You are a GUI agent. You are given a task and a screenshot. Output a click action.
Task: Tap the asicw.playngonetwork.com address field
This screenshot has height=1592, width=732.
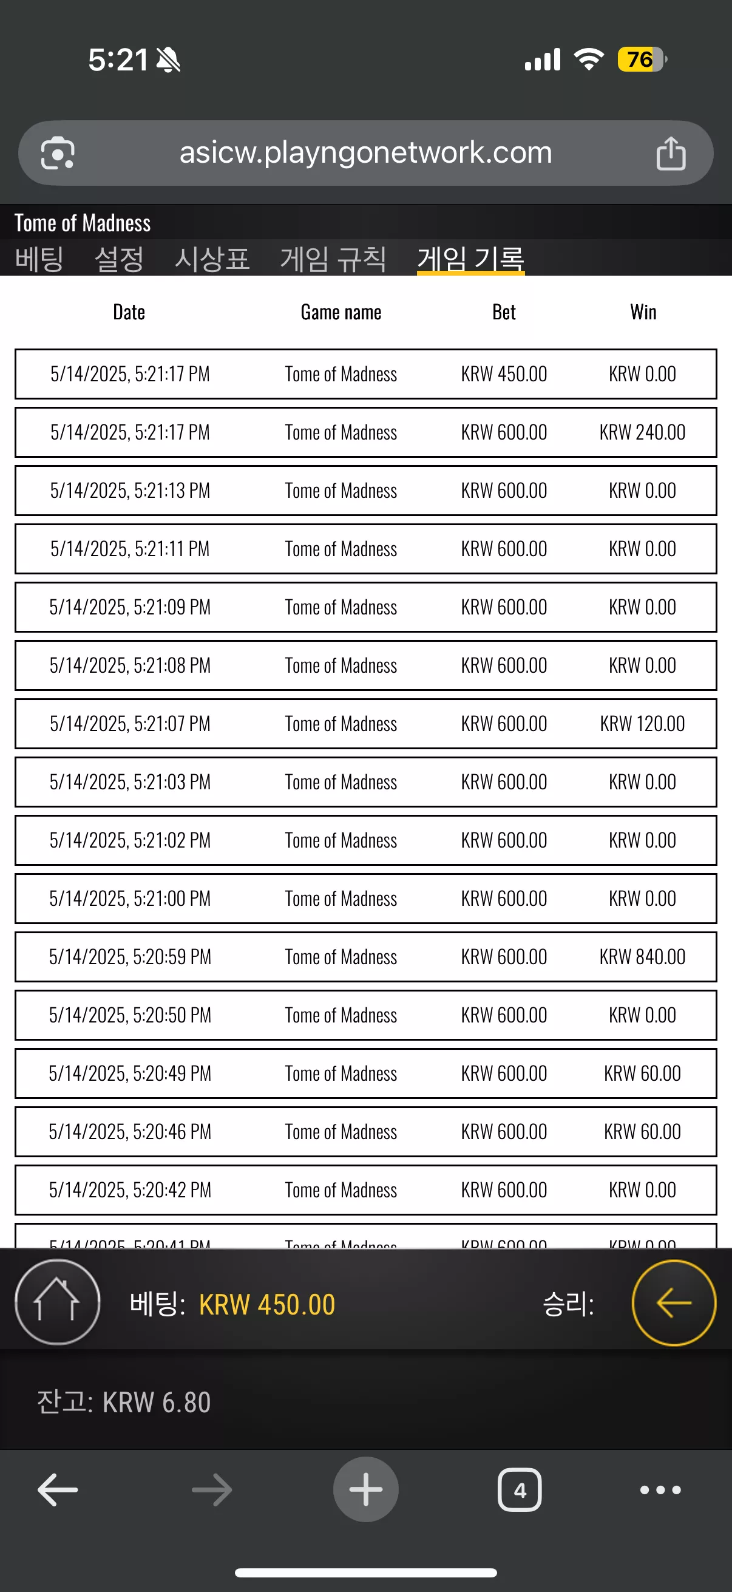tap(365, 152)
